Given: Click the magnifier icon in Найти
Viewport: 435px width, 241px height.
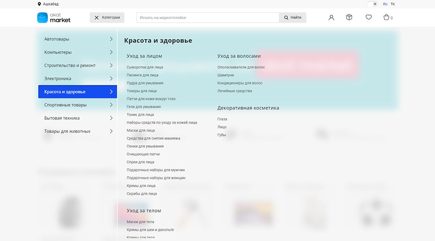Looking at the screenshot, I should click(x=286, y=18).
